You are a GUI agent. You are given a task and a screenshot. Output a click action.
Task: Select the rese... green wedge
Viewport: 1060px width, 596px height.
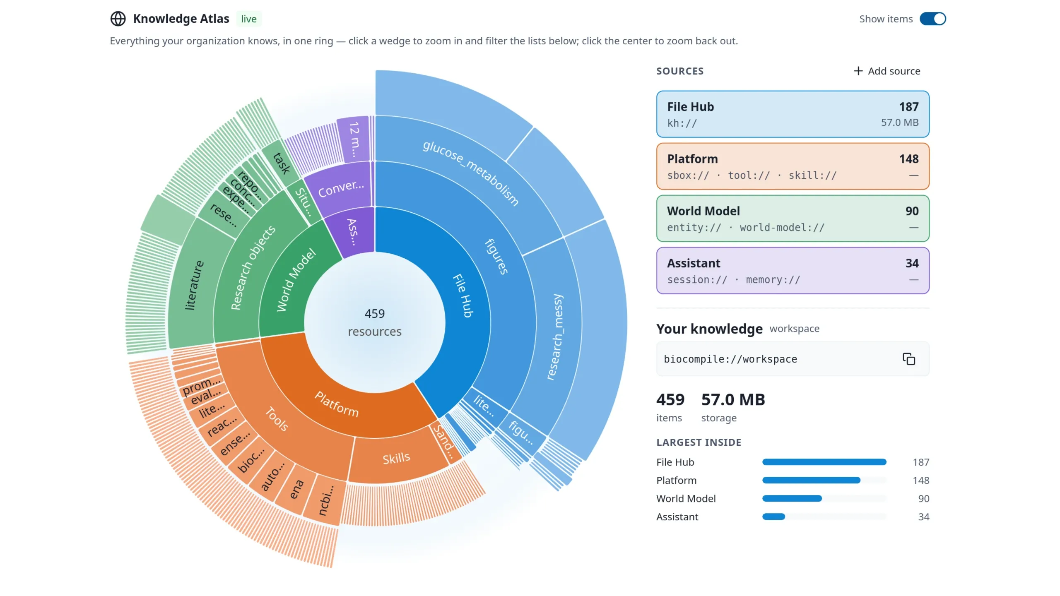(224, 214)
